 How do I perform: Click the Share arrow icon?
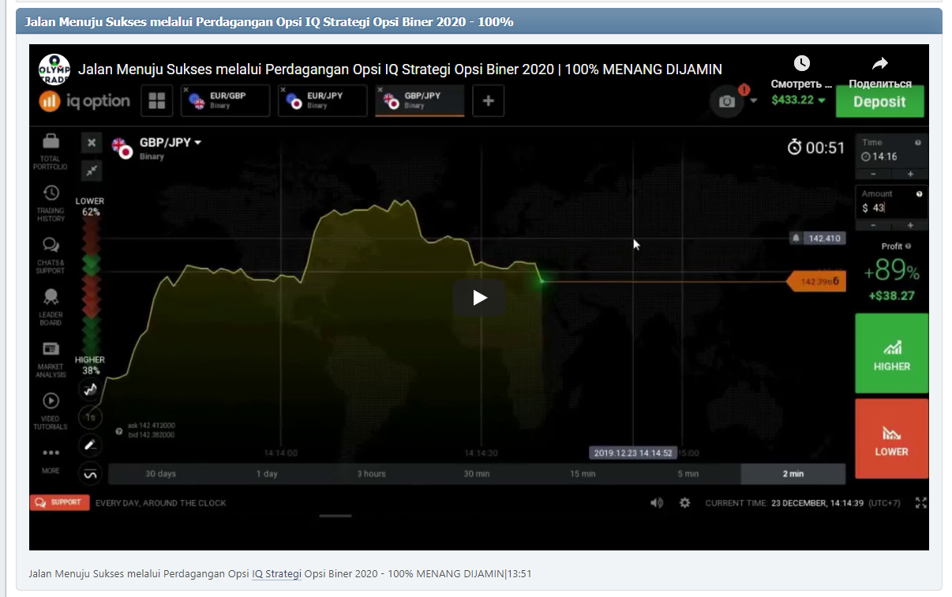[879, 64]
